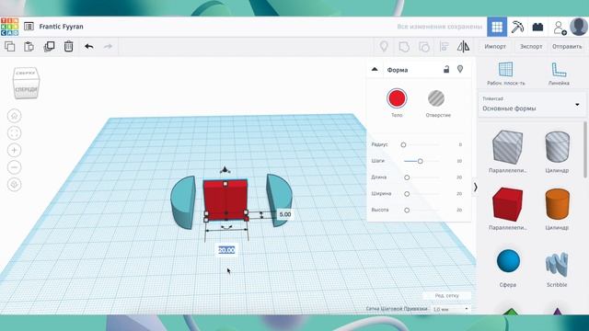The image size is (589, 331).
Task: Click the blue sphere shape thumbnail
Action: [508, 261]
